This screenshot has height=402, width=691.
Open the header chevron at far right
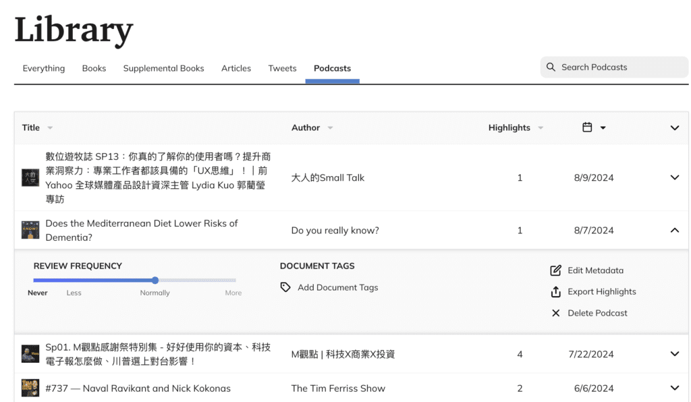674,127
